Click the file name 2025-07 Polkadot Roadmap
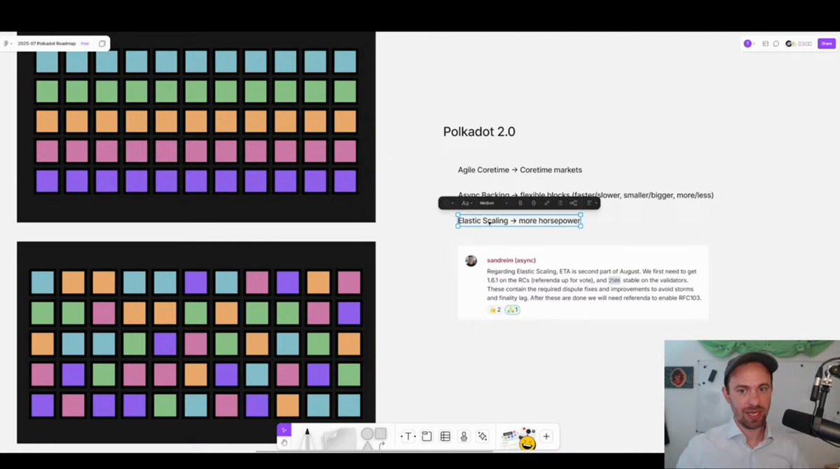The width and height of the screenshot is (840, 469). pos(47,43)
